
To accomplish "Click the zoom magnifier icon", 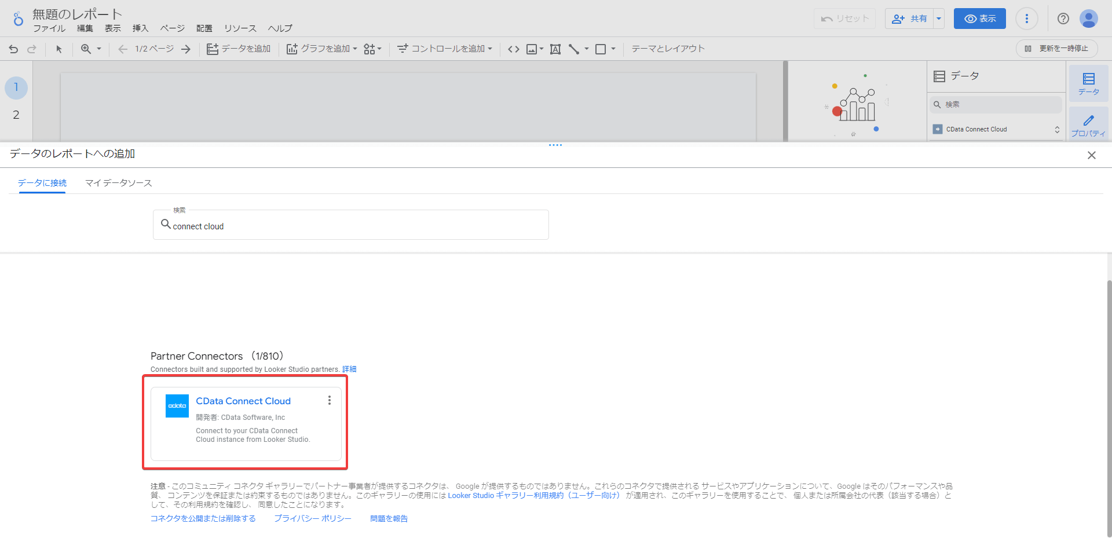I will pyautogui.click(x=86, y=49).
